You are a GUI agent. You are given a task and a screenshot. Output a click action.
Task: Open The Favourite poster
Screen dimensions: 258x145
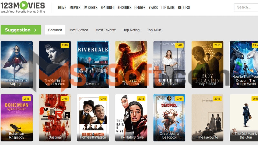pos(207,118)
